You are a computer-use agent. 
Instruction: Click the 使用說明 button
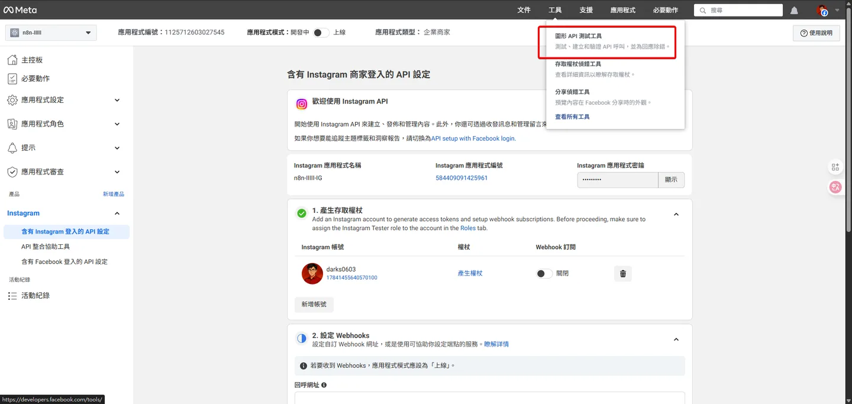click(816, 33)
